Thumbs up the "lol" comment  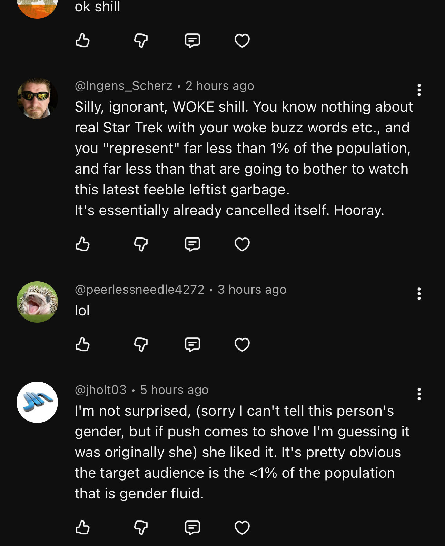82,344
